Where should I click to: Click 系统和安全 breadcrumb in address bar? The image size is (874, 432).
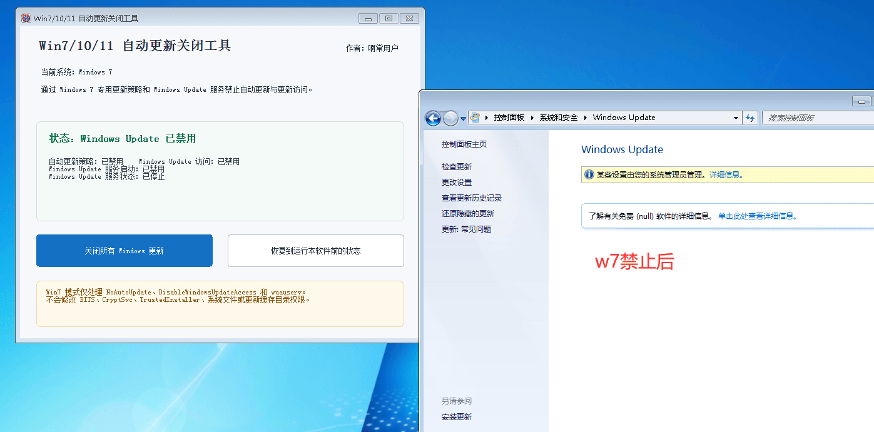coord(559,118)
